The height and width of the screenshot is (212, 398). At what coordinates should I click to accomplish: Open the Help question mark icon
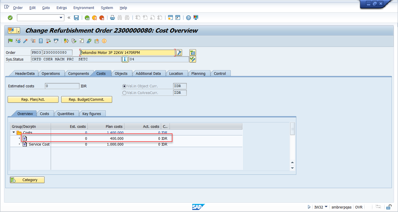pos(189,18)
